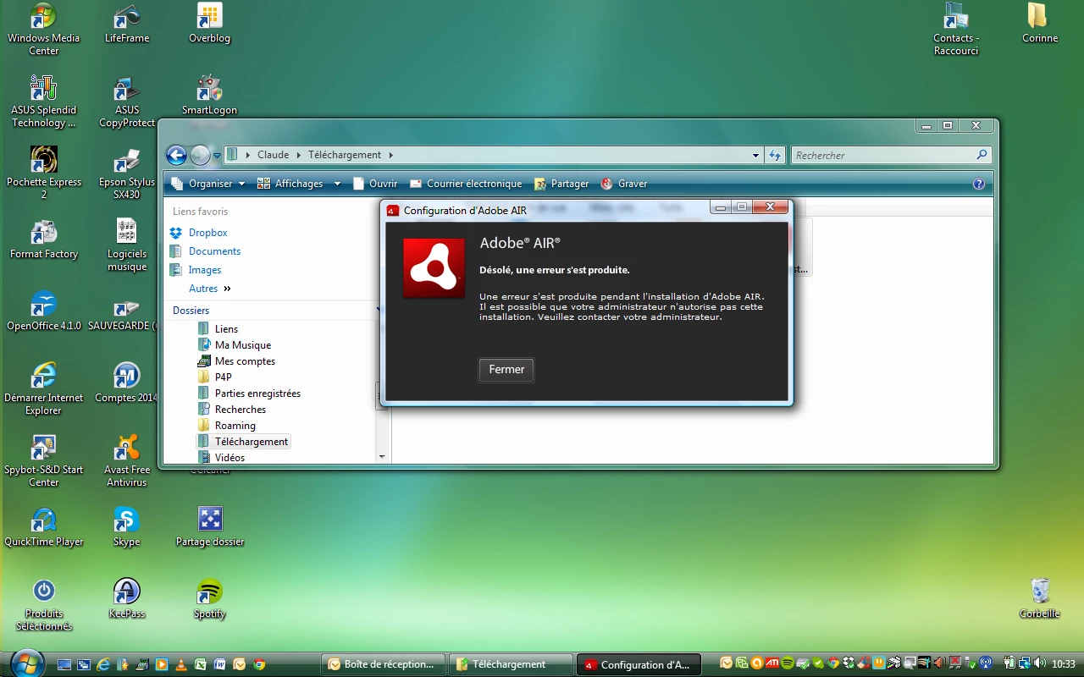The image size is (1084, 677).
Task: Click the volume speaker tray icon
Action: tap(1038, 664)
